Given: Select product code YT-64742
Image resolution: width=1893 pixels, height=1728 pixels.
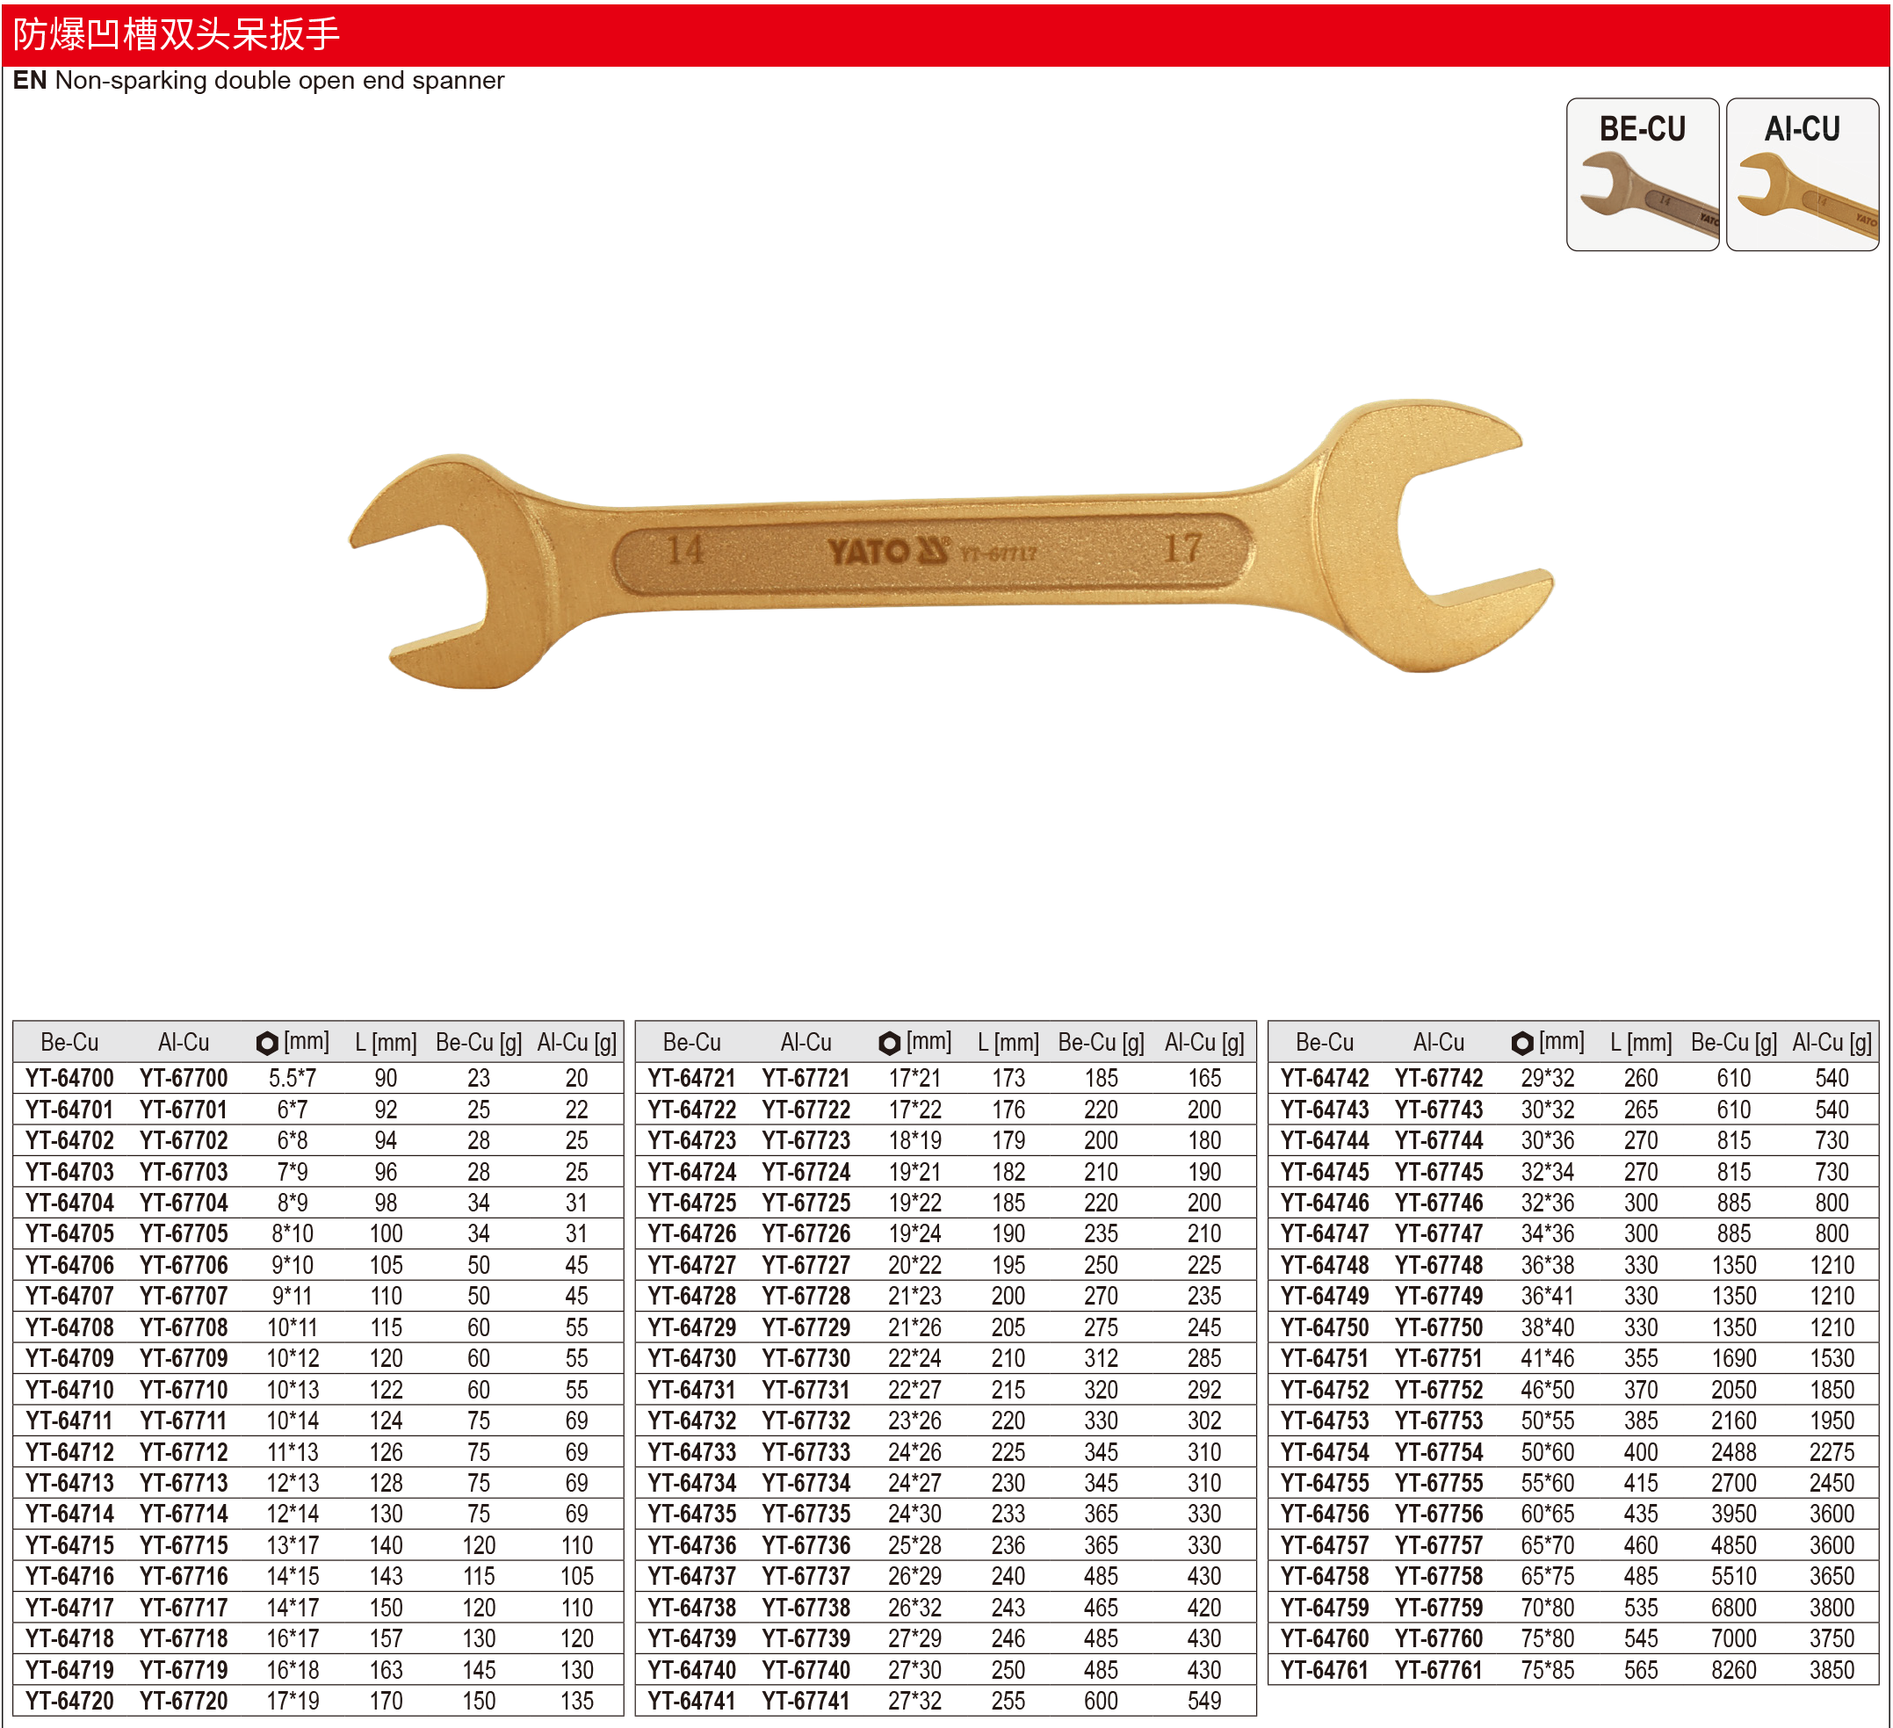Looking at the screenshot, I should point(1325,1078).
